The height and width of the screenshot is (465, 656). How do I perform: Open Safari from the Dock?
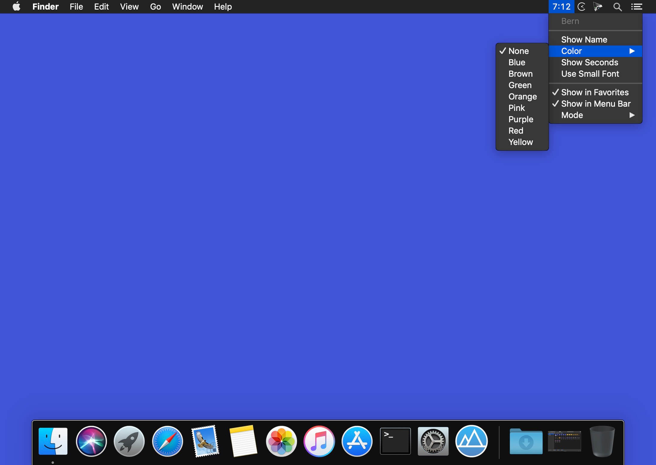pyautogui.click(x=167, y=441)
